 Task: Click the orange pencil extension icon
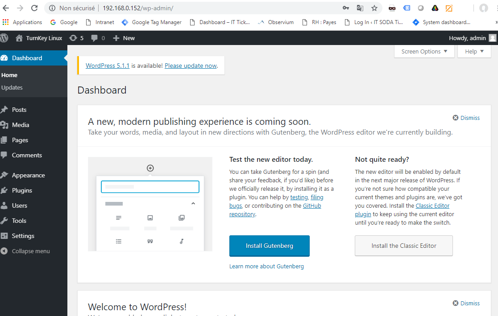(449, 8)
